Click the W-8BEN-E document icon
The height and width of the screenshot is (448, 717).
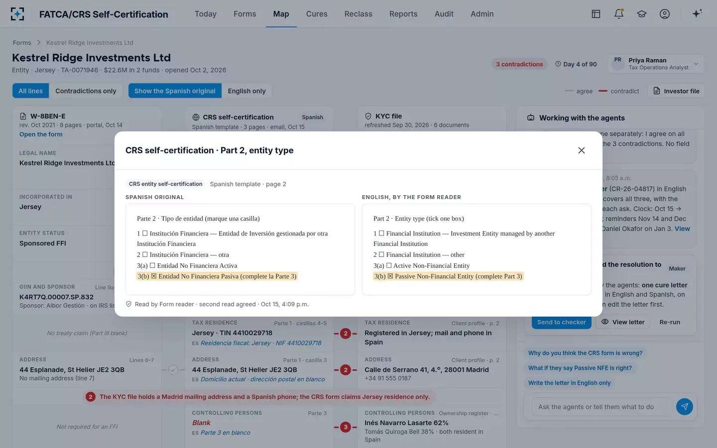[23, 116]
